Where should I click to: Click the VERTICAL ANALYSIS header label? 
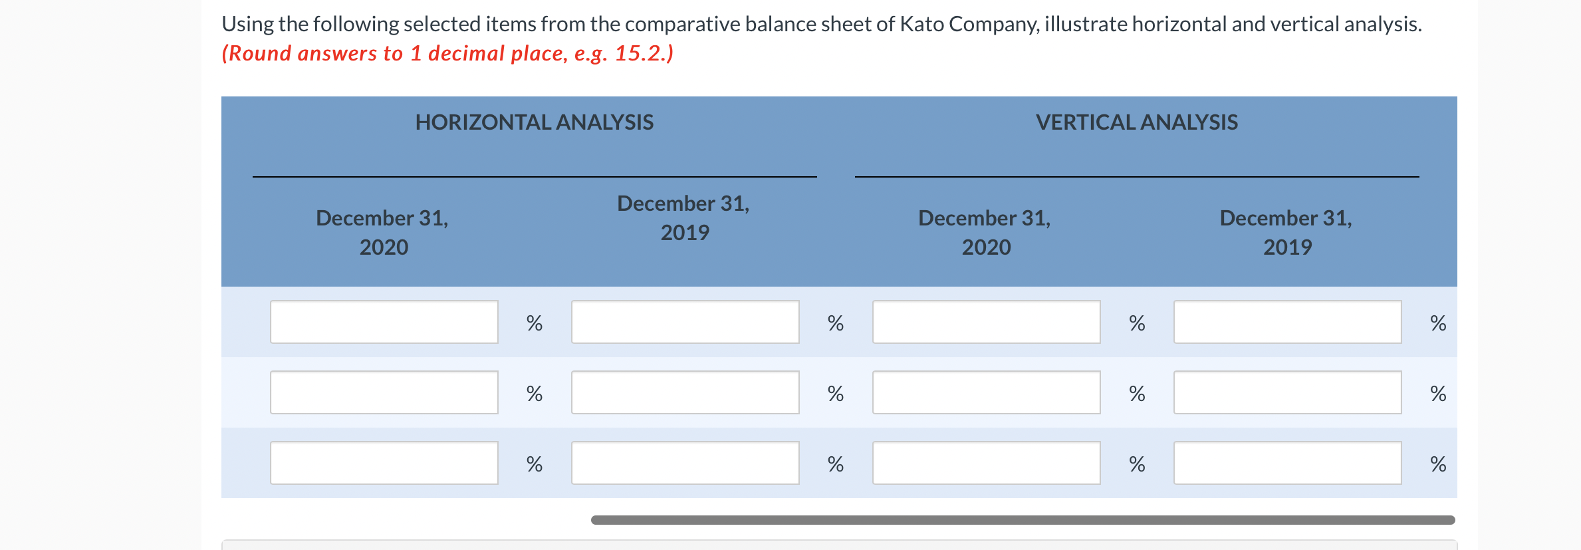(1138, 122)
